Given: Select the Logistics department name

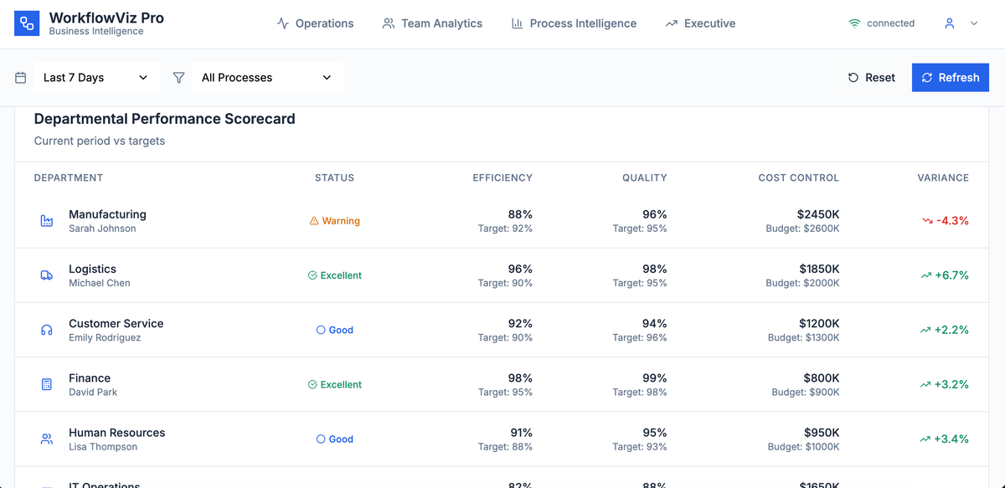Looking at the screenshot, I should tap(92, 269).
